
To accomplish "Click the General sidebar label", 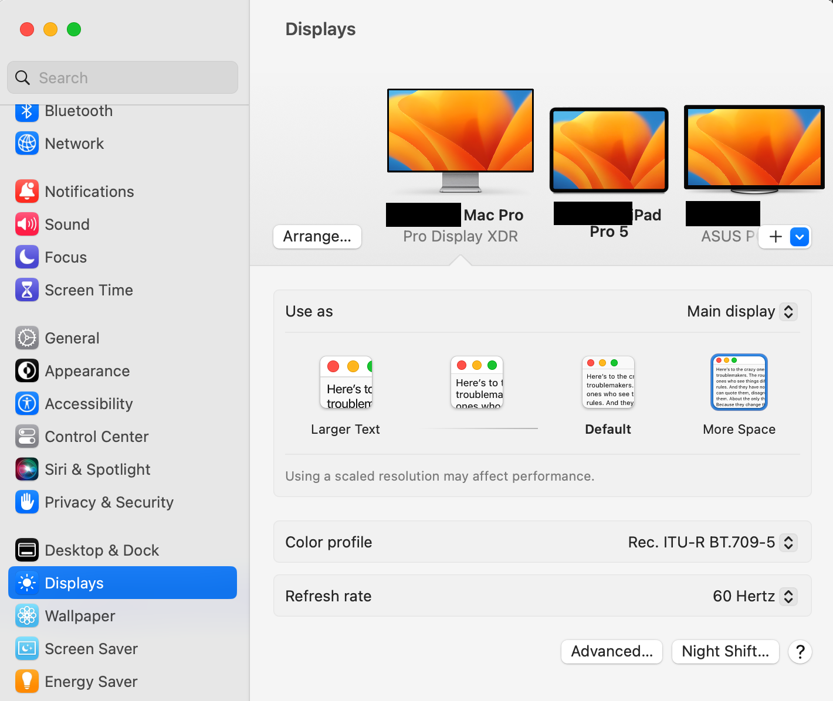I will pyautogui.click(x=72, y=338).
